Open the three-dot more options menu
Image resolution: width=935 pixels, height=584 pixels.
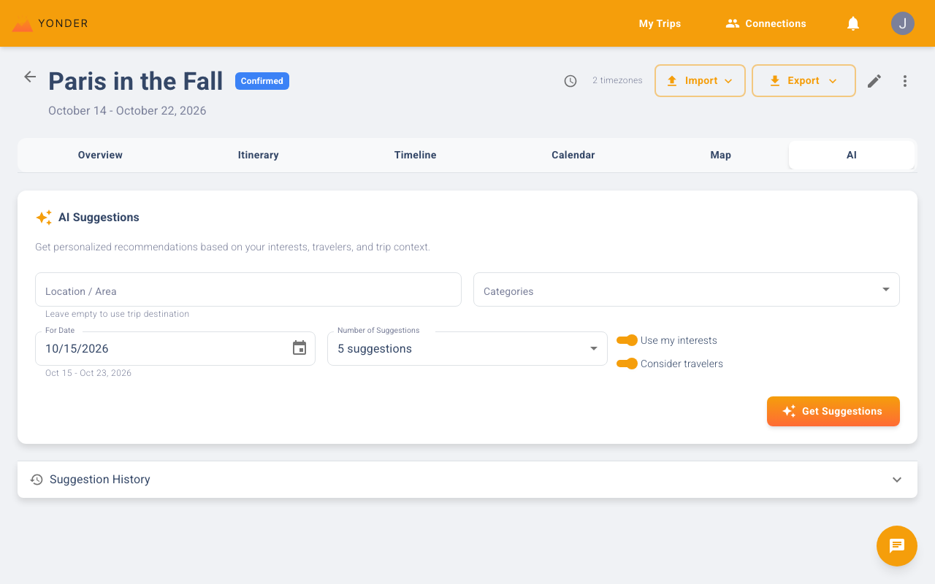click(x=905, y=81)
